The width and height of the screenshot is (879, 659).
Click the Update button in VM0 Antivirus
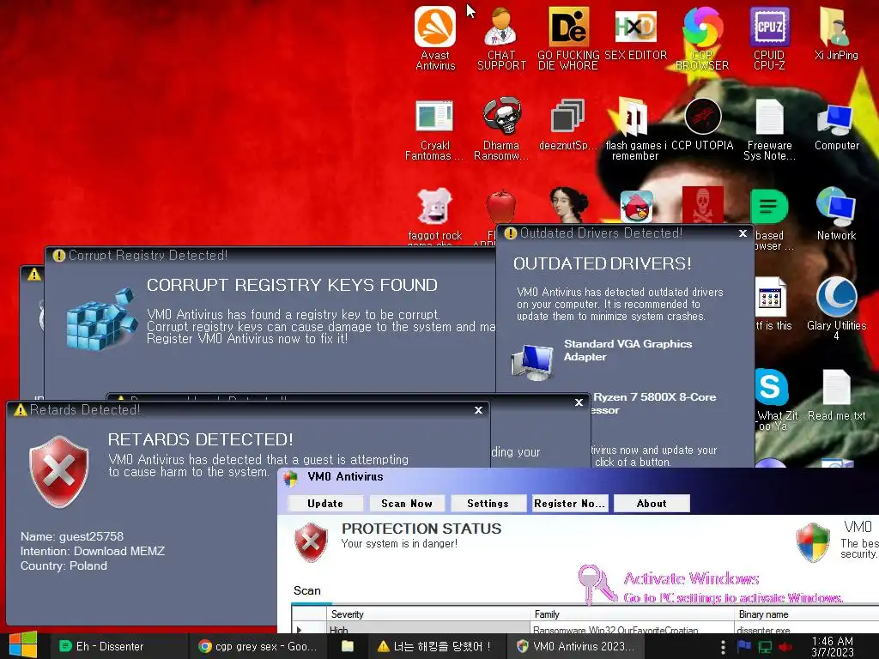pyautogui.click(x=325, y=503)
